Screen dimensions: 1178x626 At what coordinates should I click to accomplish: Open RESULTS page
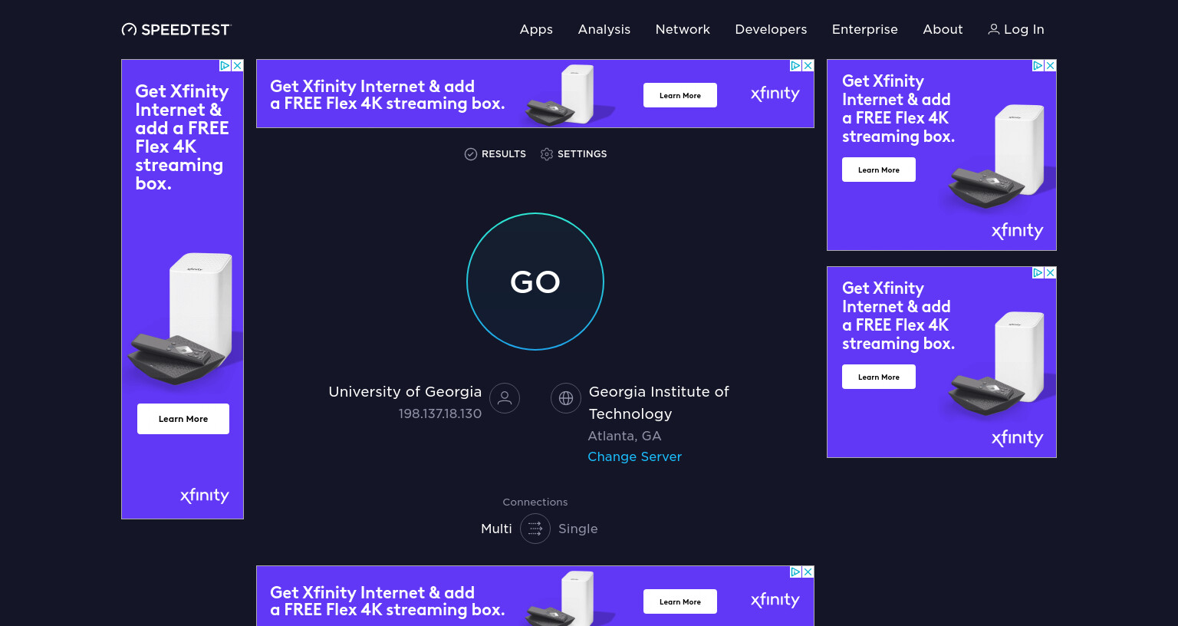pyautogui.click(x=495, y=154)
